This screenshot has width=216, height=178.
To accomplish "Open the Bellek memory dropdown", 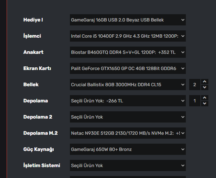I will 128,85.
